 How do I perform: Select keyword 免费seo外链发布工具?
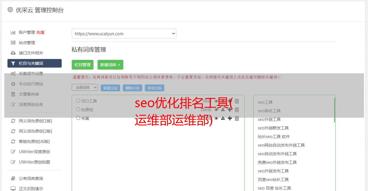pos(277,162)
